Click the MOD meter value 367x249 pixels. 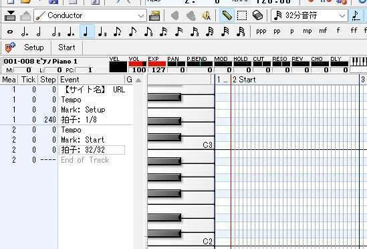click(223, 70)
